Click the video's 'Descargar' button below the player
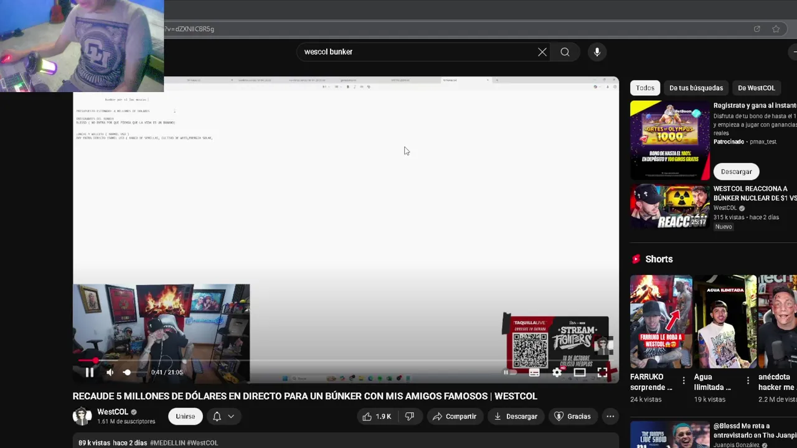 coord(516,416)
